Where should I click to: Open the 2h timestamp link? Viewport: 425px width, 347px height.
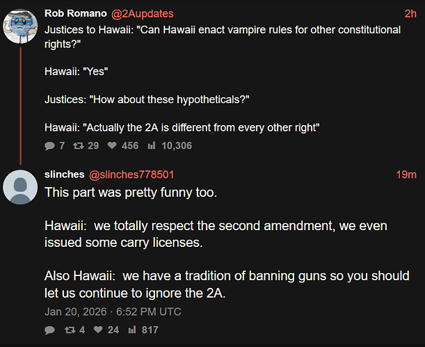(410, 14)
